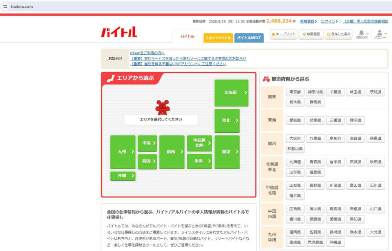
Task: Select 関東 area on the map
Action: 227,152
